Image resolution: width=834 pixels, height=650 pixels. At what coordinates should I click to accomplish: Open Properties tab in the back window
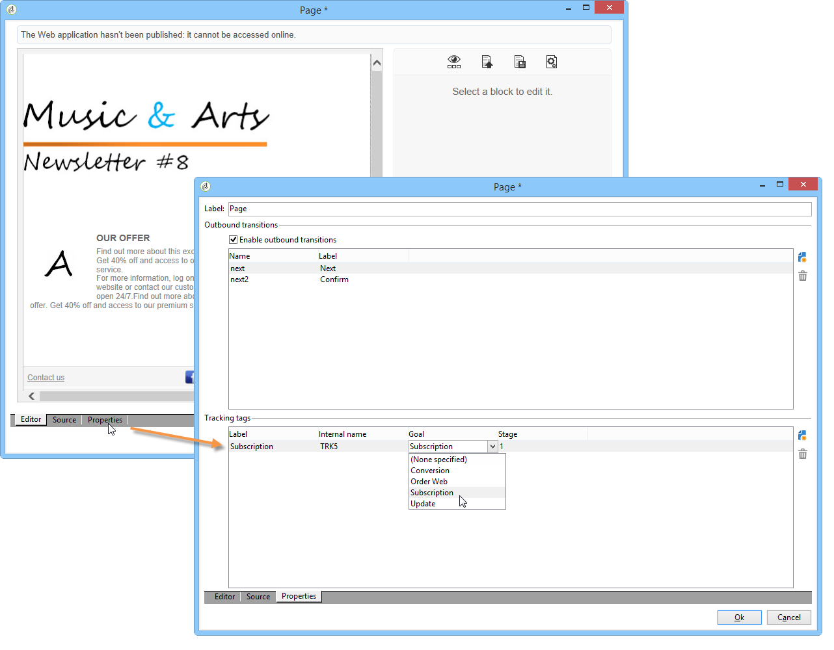[105, 420]
